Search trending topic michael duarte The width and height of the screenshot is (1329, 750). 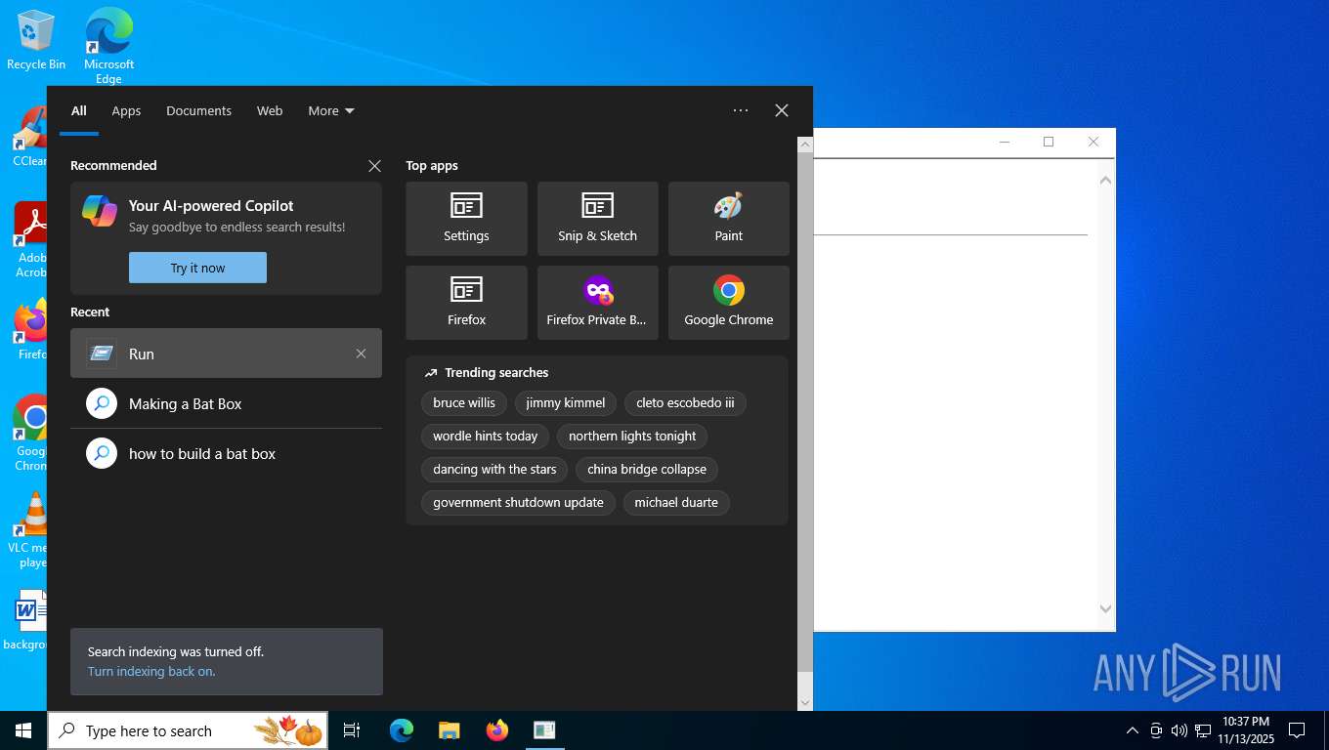pos(676,502)
